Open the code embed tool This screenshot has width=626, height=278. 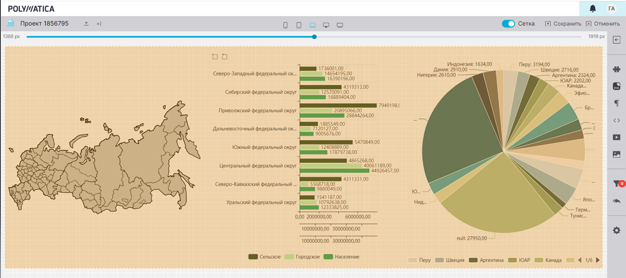click(616, 120)
